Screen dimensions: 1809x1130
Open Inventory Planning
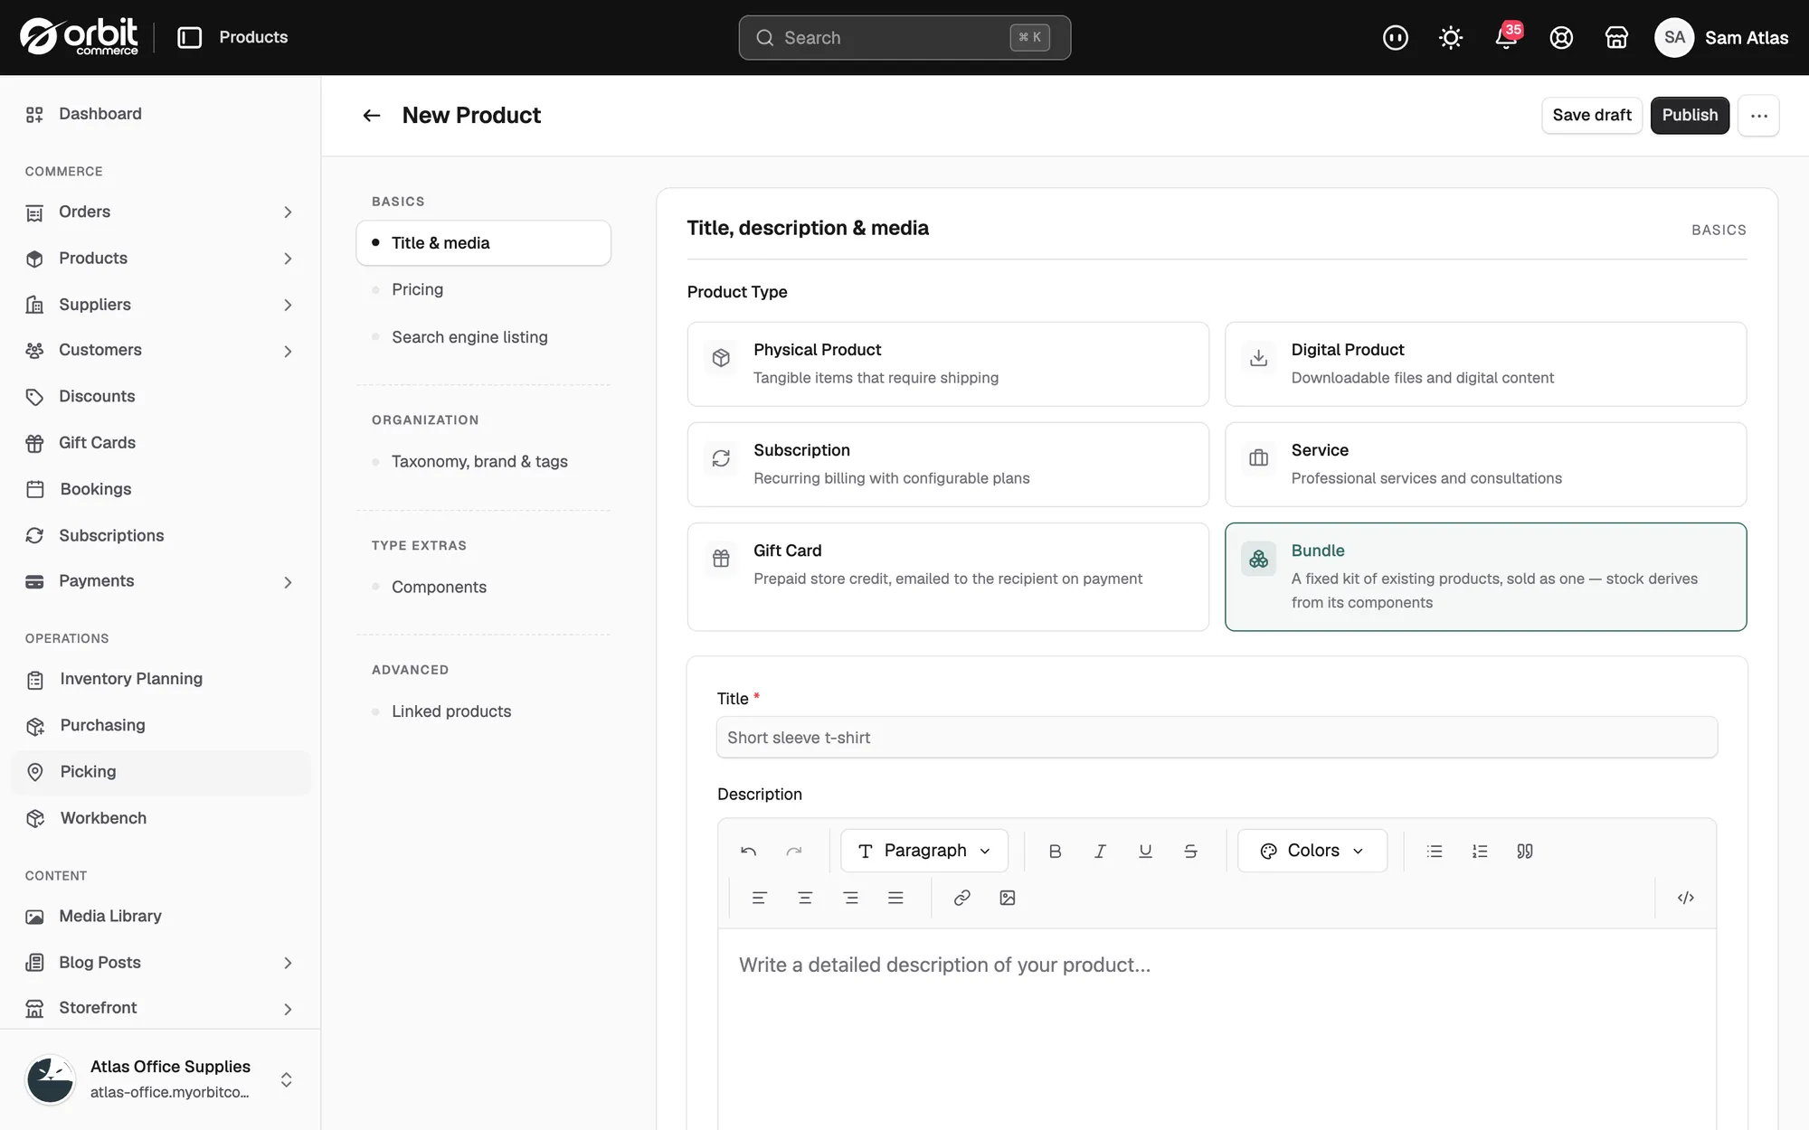(x=160, y=679)
